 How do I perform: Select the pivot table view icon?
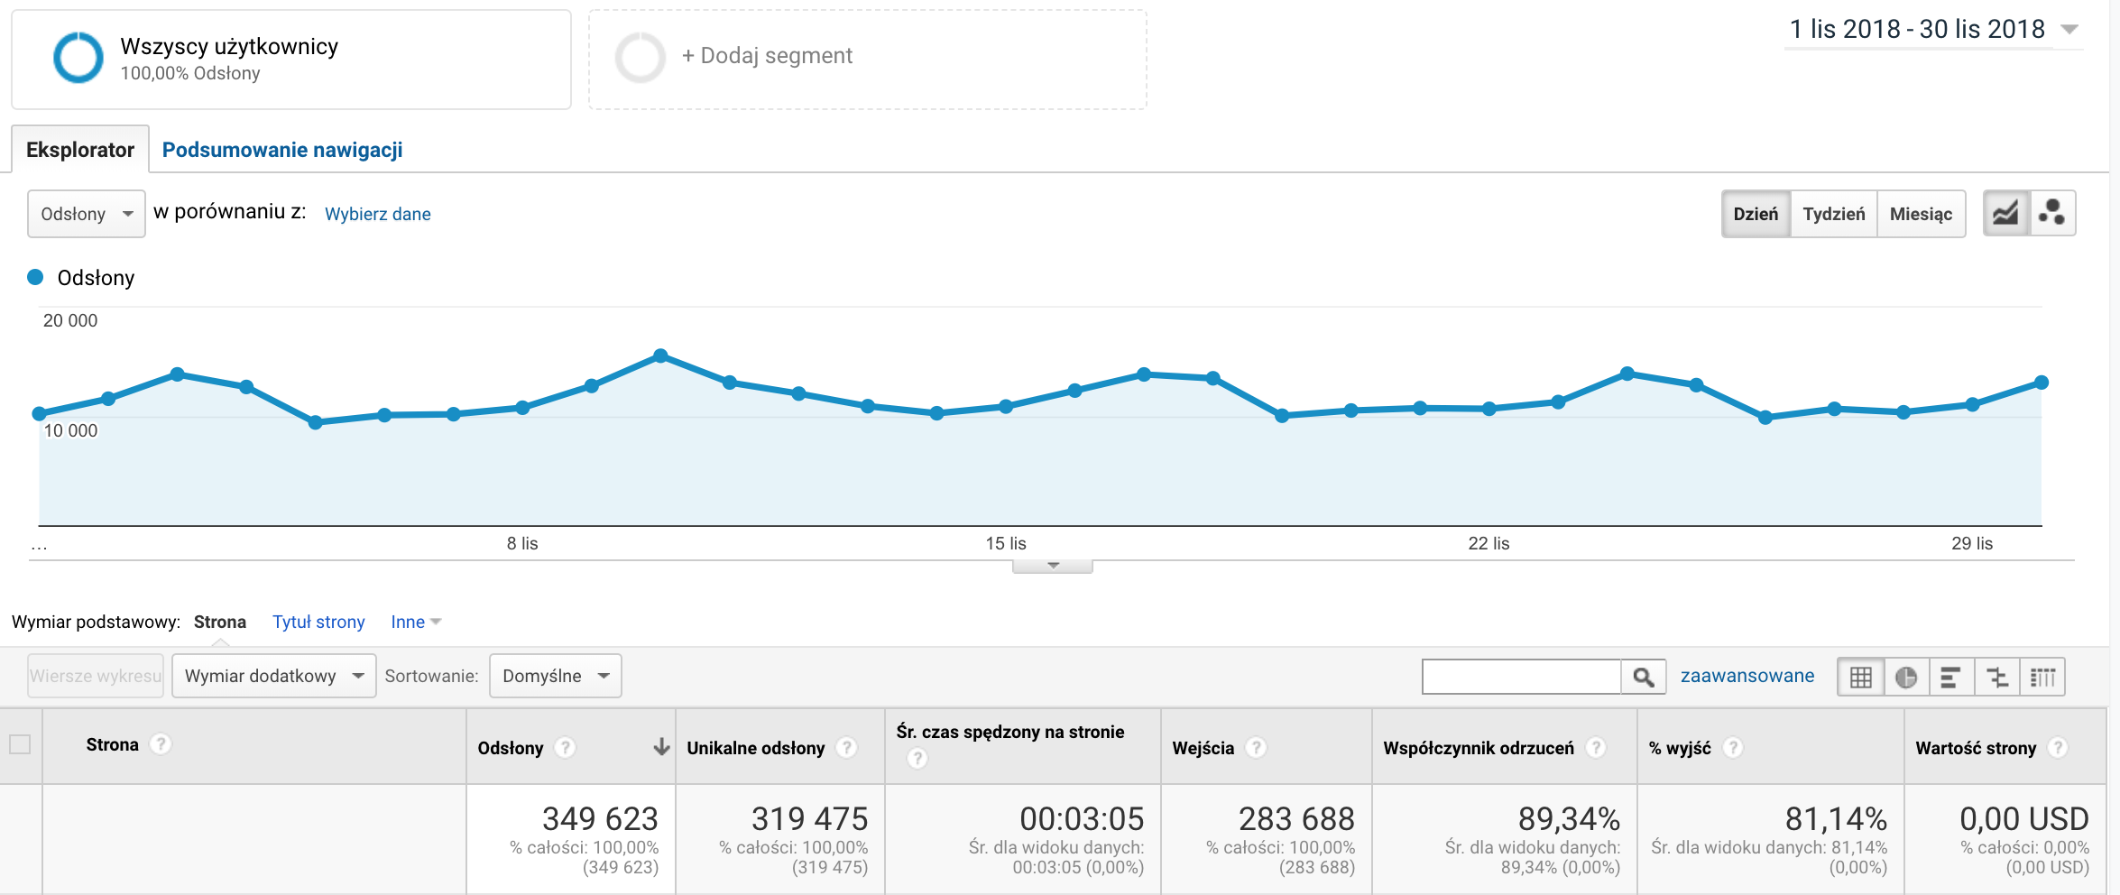pos(2042,677)
